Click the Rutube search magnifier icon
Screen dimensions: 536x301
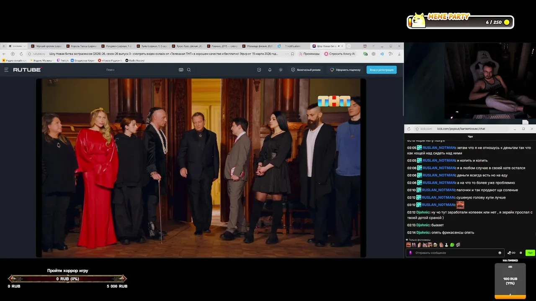[x=189, y=70]
